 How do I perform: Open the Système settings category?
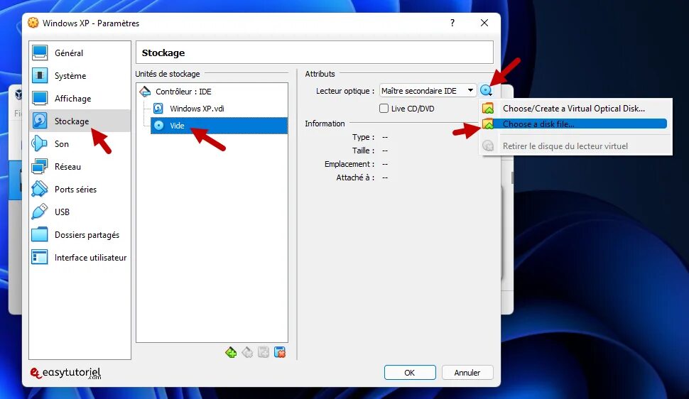tap(80, 75)
